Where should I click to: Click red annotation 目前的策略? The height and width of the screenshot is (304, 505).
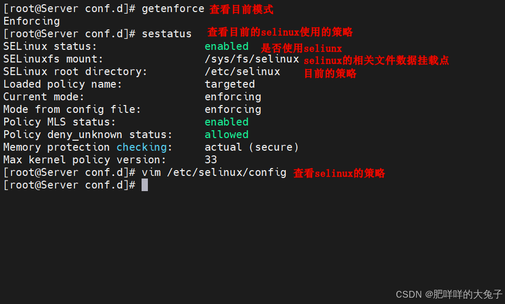[330, 74]
